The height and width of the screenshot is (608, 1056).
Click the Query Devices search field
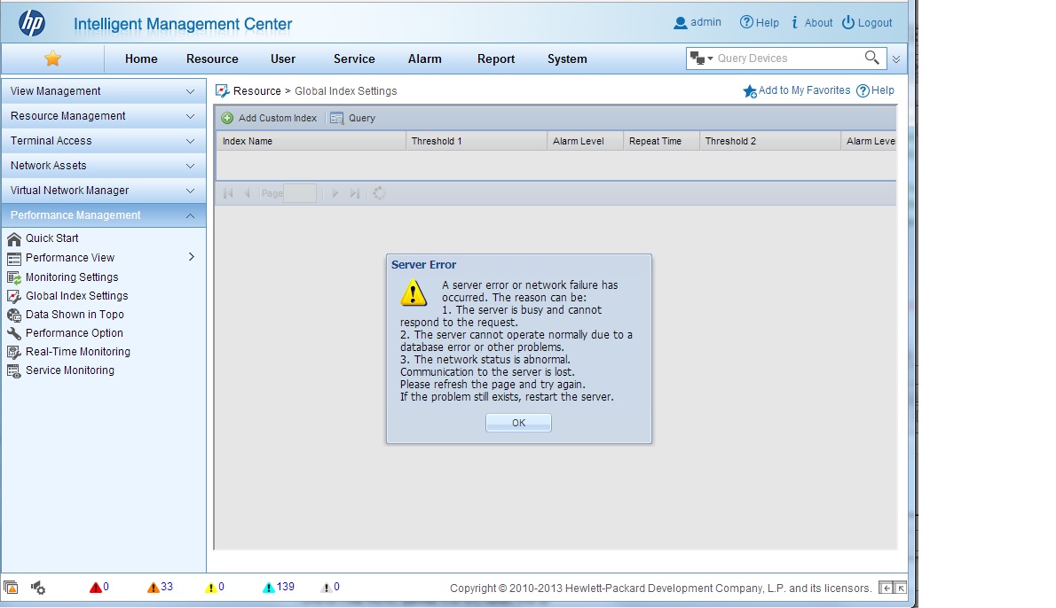[788, 58]
